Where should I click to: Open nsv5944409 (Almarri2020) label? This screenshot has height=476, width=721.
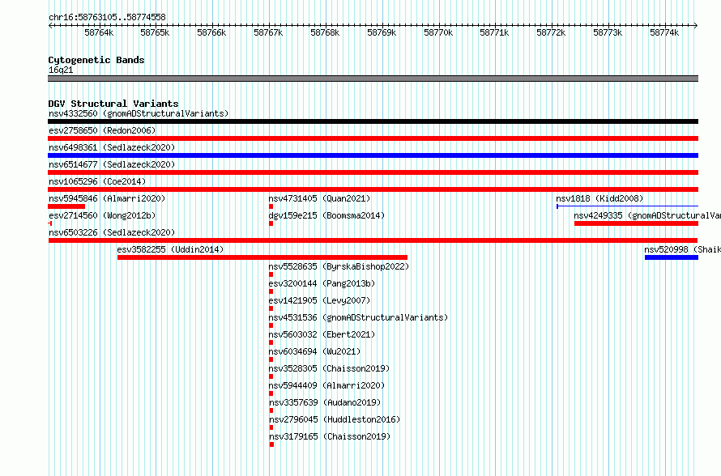(x=327, y=385)
